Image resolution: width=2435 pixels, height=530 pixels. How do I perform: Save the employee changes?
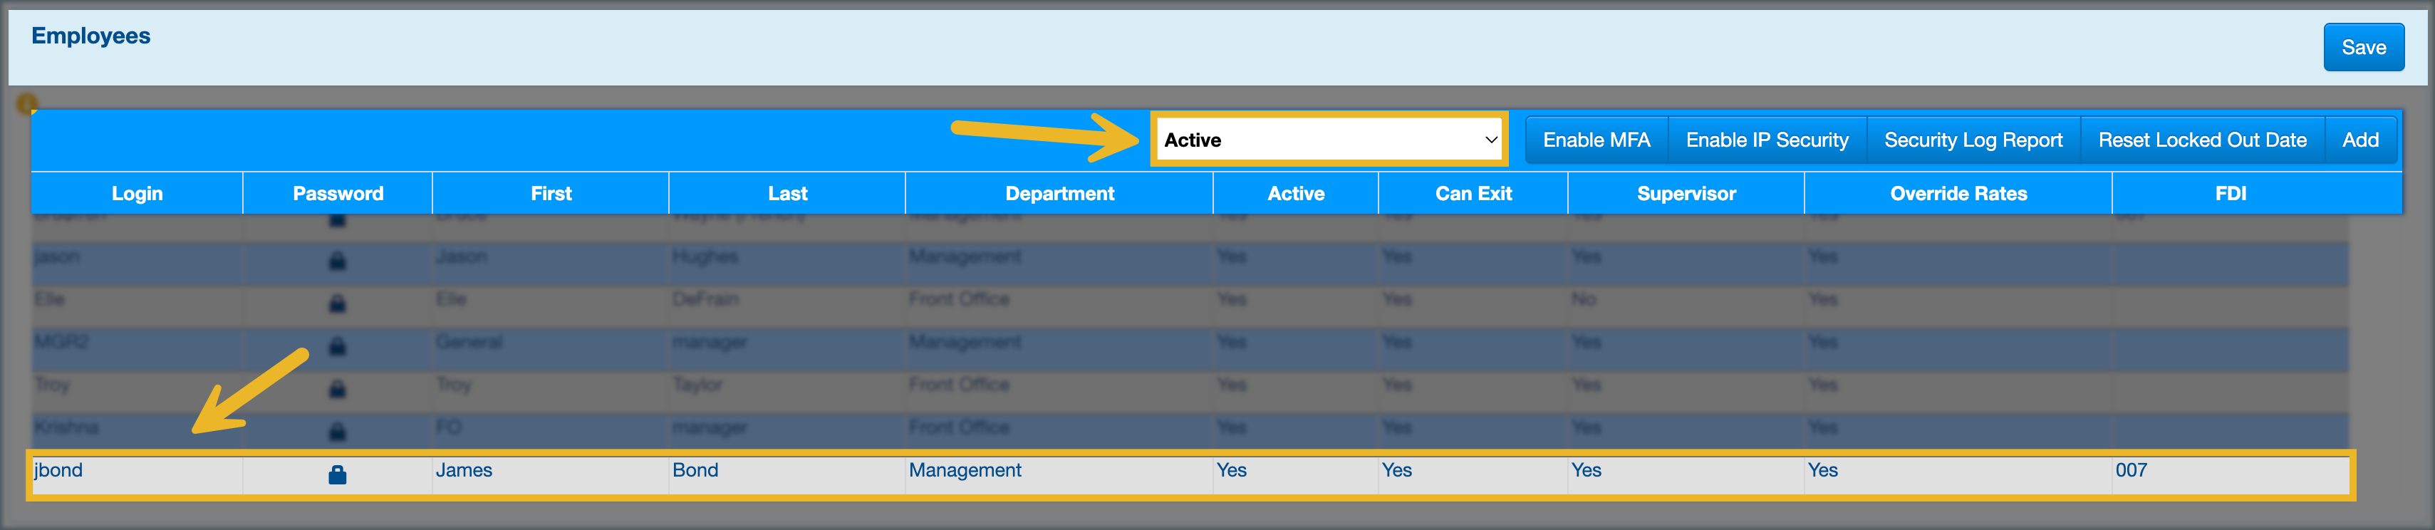point(2362,47)
